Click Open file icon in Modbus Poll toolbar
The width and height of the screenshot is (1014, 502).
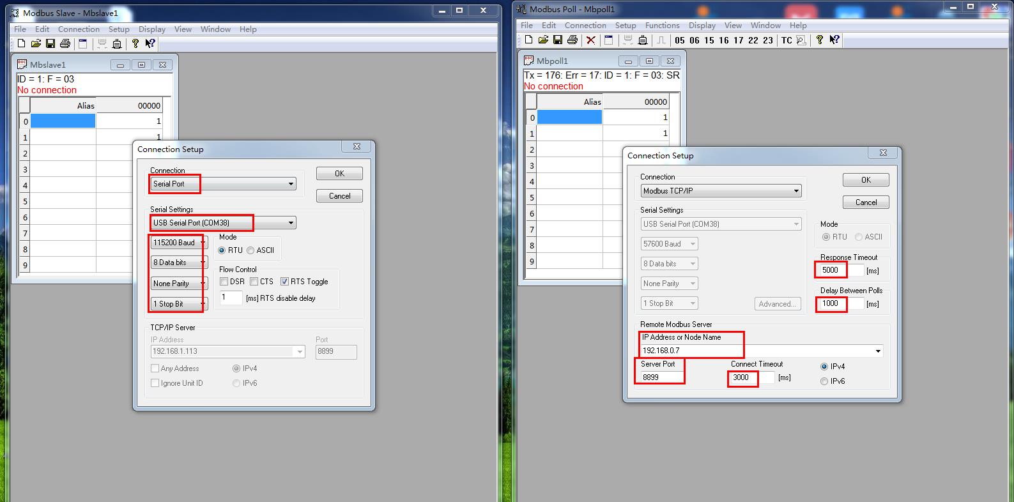click(x=543, y=40)
